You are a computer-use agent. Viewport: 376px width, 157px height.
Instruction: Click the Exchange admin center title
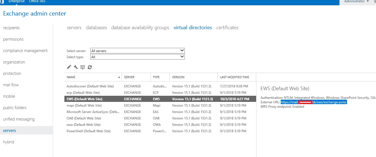coord(35,13)
